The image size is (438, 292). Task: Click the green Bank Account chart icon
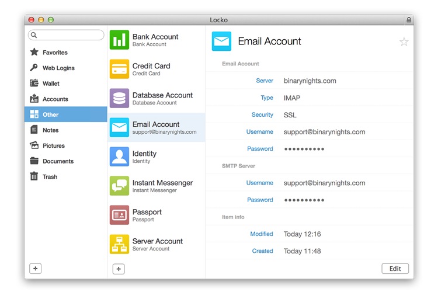119,40
